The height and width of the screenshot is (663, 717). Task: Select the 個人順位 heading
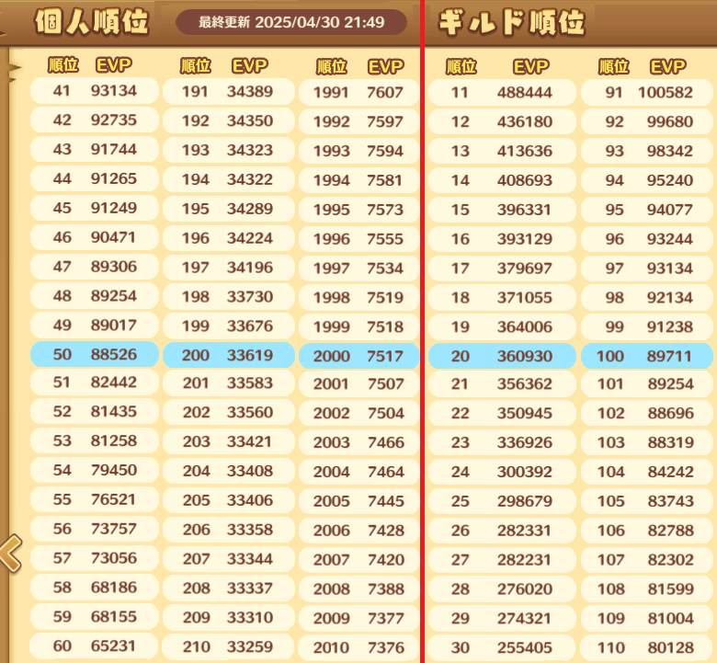pos(92,21)
